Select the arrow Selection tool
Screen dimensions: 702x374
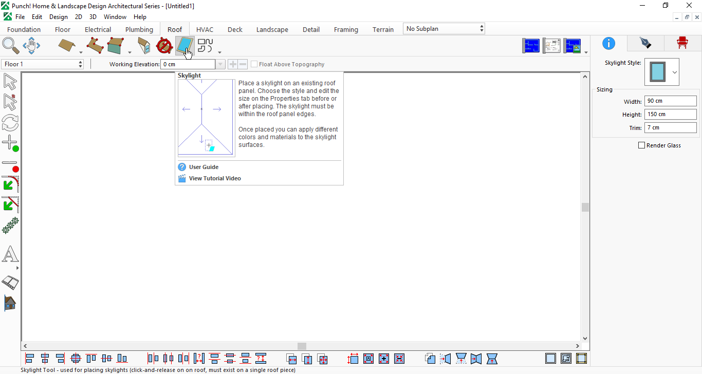[10, 82]
